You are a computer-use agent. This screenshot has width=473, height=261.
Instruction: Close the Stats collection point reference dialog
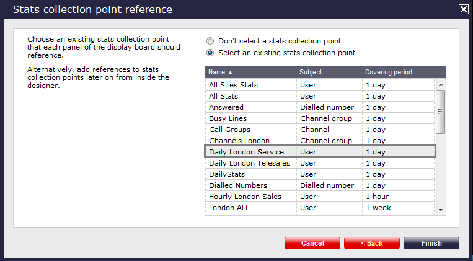tap(463, 9)
